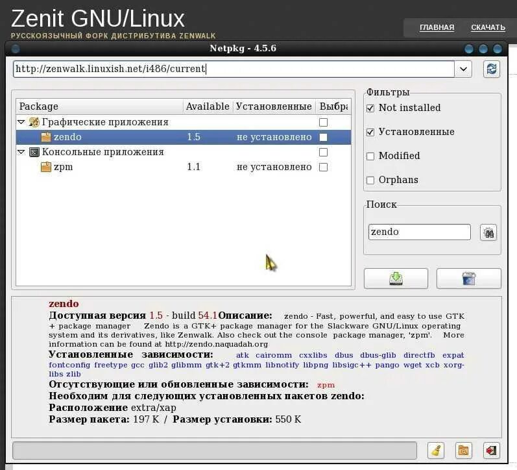Select the zpm package row
Viewport: 517px width, 470px height.
tap(184, 167)
